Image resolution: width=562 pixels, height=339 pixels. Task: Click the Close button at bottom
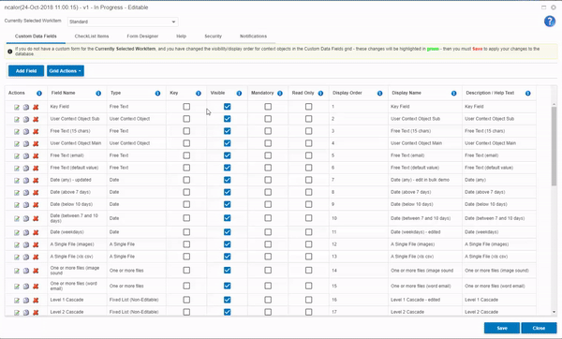(x=539, y=328)
